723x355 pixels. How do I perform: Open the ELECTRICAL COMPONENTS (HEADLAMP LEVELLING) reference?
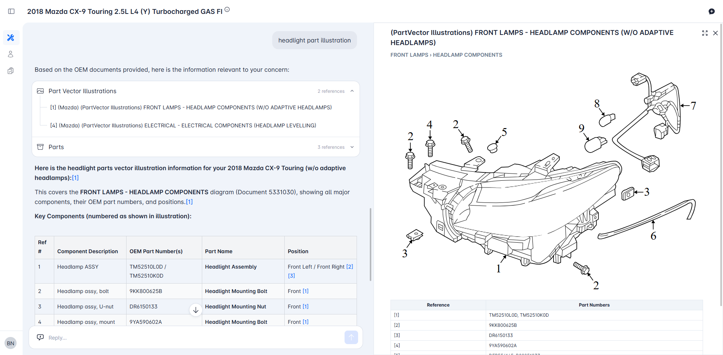coord(183,125)
